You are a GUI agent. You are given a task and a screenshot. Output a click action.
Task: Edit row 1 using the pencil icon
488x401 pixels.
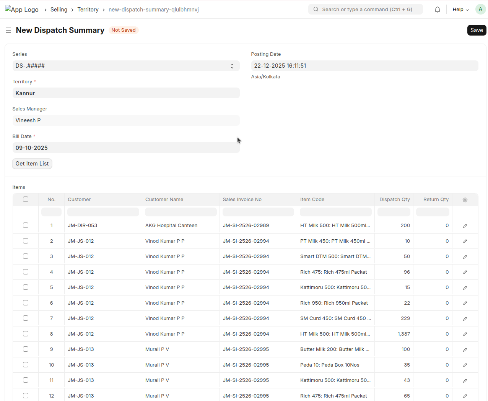click(465, 226)
